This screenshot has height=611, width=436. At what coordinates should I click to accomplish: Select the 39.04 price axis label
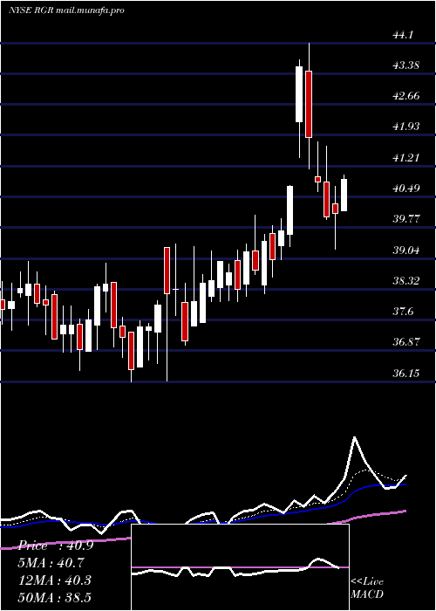(406, 251)
